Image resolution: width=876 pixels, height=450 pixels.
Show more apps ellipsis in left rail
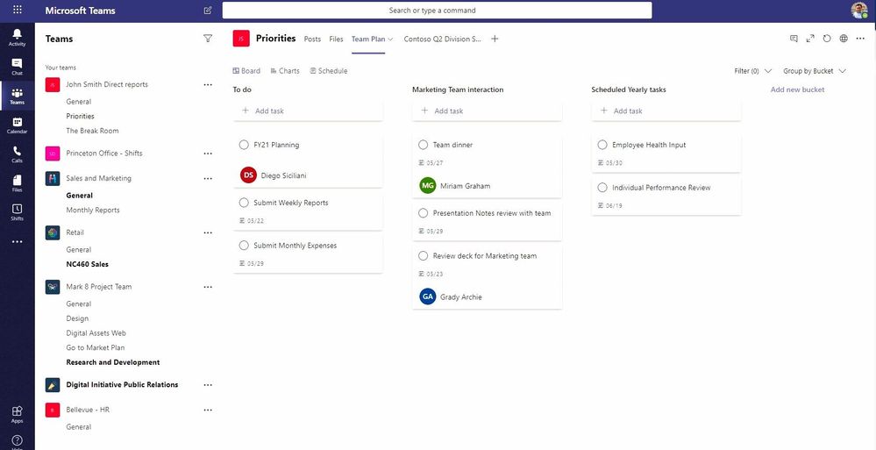[x=18, y=242]
